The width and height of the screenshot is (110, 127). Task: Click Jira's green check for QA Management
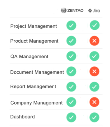(94, 56)
